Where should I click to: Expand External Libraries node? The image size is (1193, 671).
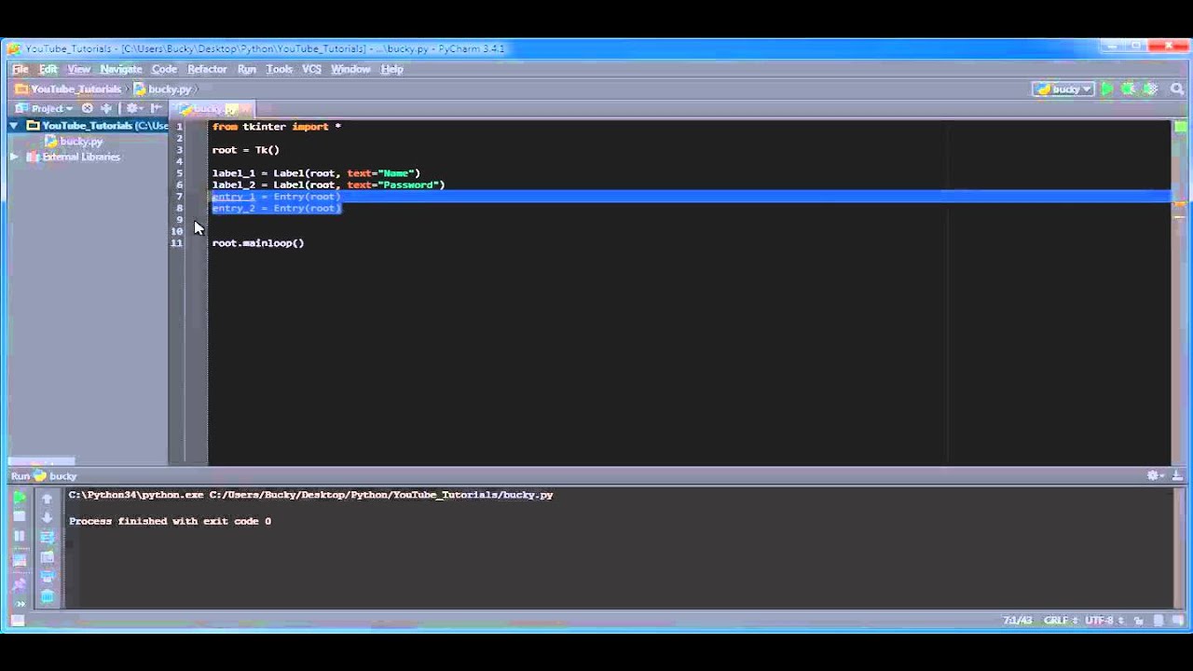(14, 157)
